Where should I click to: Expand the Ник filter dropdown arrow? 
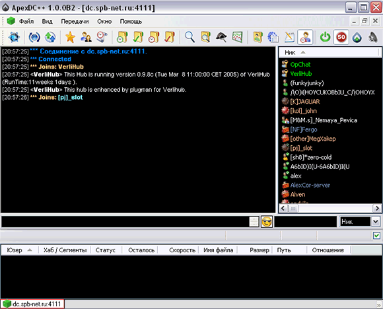tap(376, 222)
